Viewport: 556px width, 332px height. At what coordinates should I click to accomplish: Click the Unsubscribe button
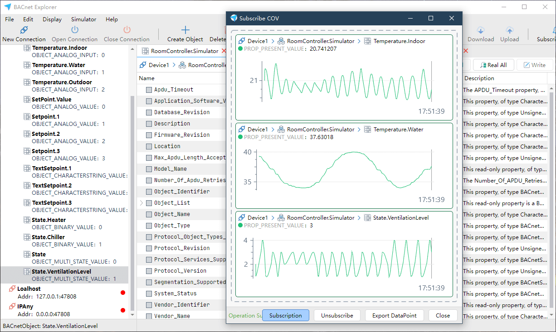[x=337, y=315]
